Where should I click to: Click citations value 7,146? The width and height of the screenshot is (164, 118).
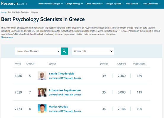pyautogui.click(x=122, y=109)
